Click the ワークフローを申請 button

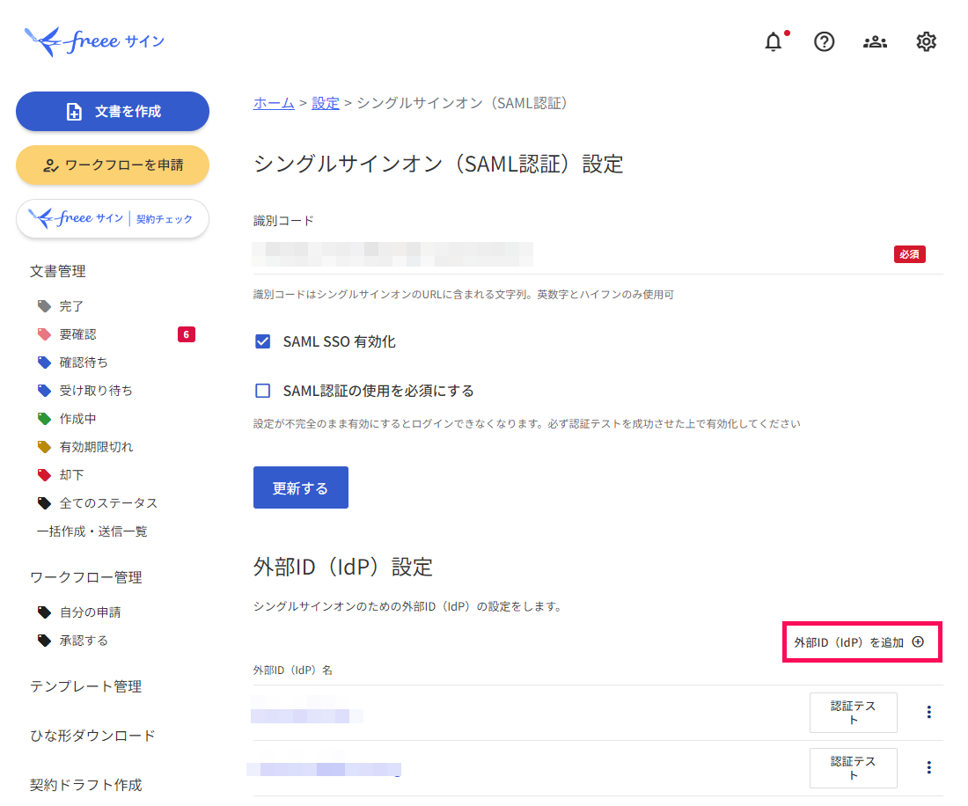point(113,165)
